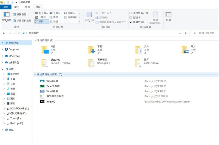
Task: Click the refresh button beside address bar
Action: coord(186,33)
